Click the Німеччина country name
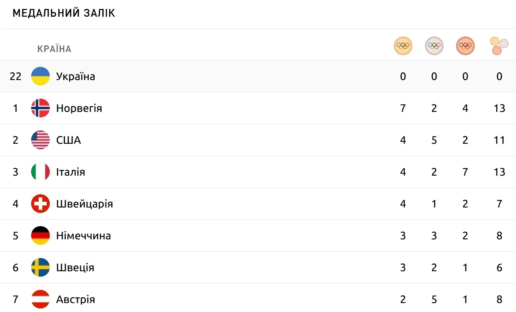The height and width of the screenshot is (312, 516). 83,235
